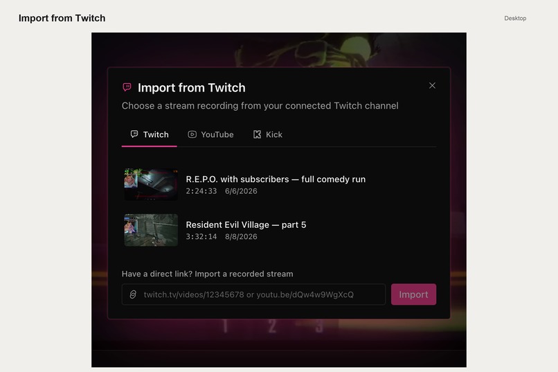Open the R.E.P.O. stream thumbnail
This screenshot has height=372, width=558.
coord(151,184)
